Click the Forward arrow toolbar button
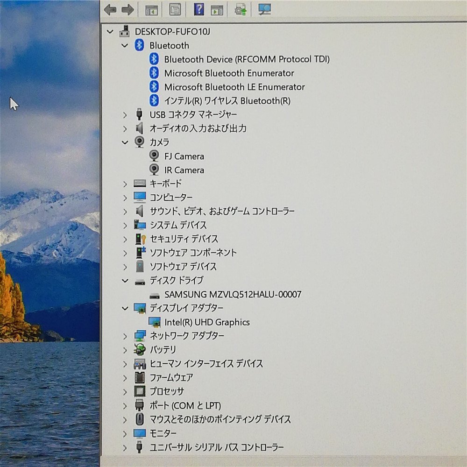The width and height of the screenshot is (467, 467). 128,9
